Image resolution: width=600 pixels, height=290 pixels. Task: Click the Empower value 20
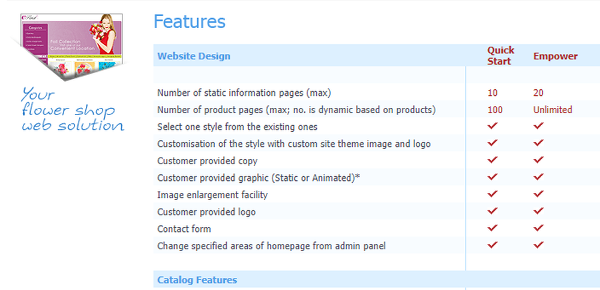tap(538, 93)
